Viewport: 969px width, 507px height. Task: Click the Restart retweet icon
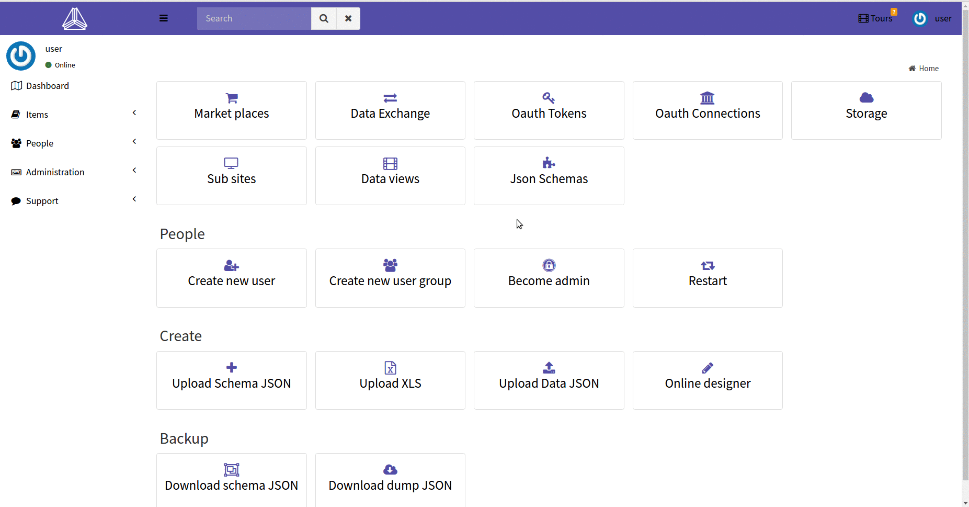(708, 266)
